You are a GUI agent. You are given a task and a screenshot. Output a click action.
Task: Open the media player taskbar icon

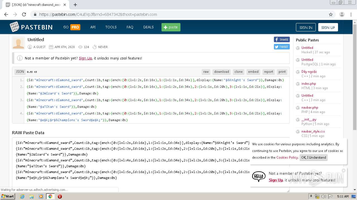[x=41, y=196]
